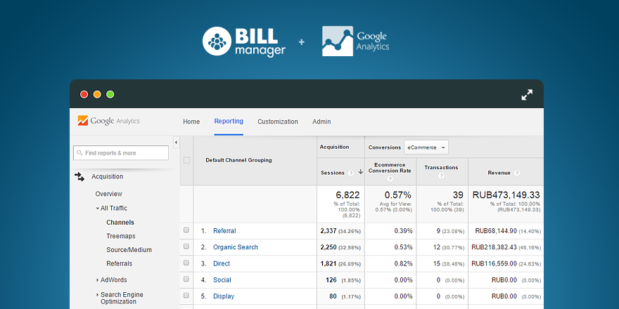619x309 pixels.
Task: Click the Transactions column header
Action: coord(441,167)
